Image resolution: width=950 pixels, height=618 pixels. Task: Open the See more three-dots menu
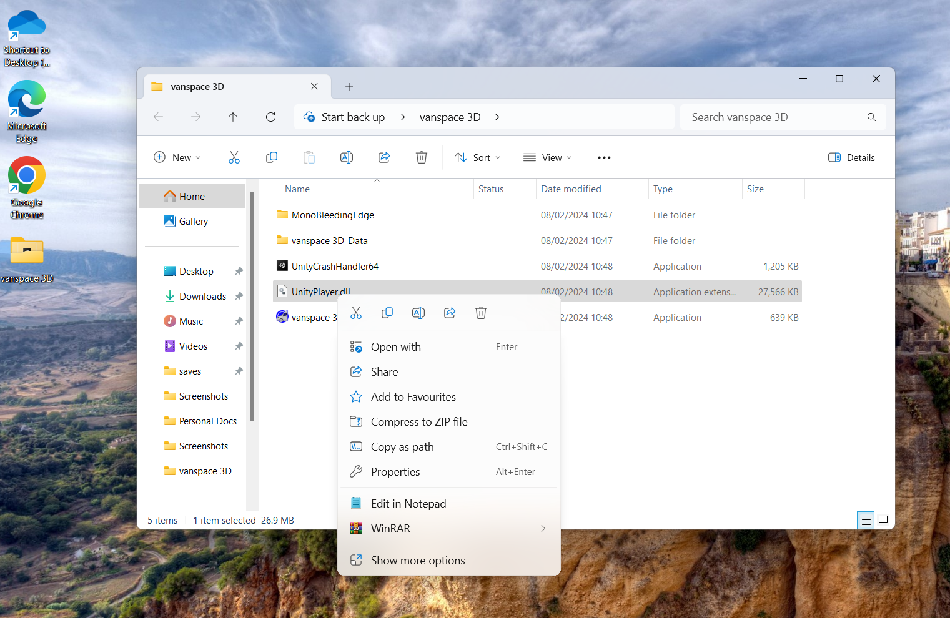pyautogui.click(x=604, y=157)
